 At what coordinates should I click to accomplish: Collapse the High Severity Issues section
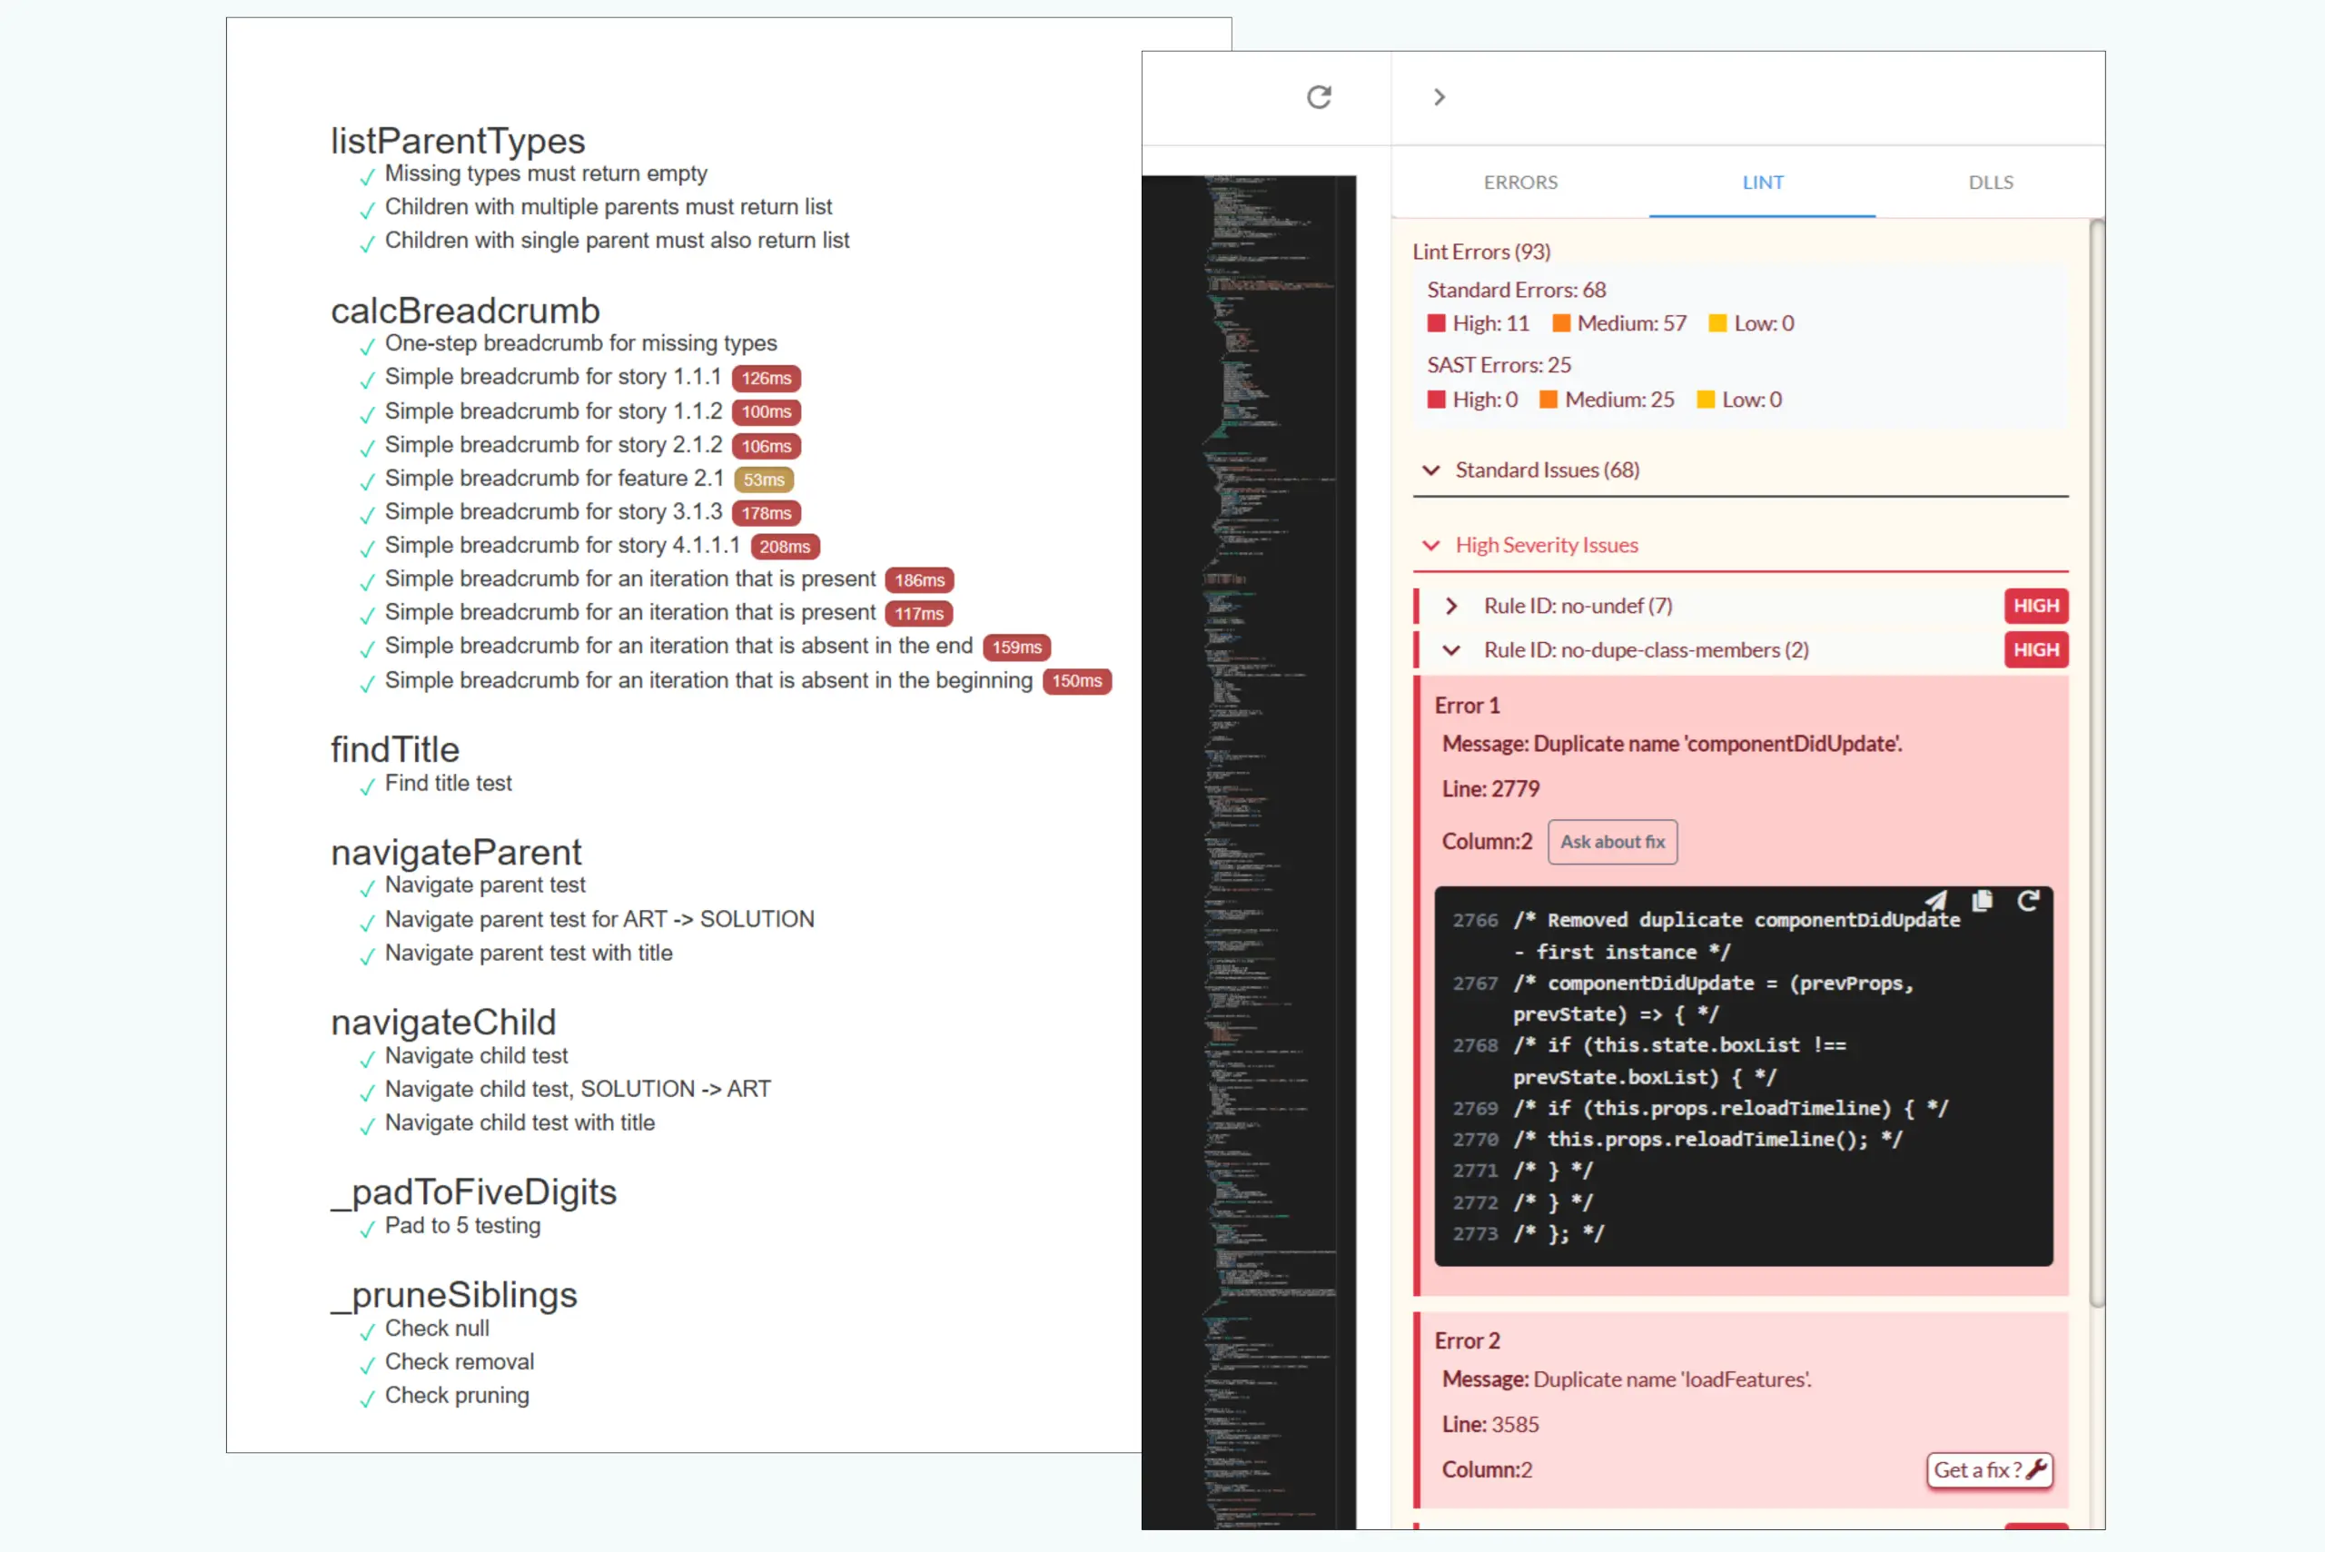(x=1431, y=546)
